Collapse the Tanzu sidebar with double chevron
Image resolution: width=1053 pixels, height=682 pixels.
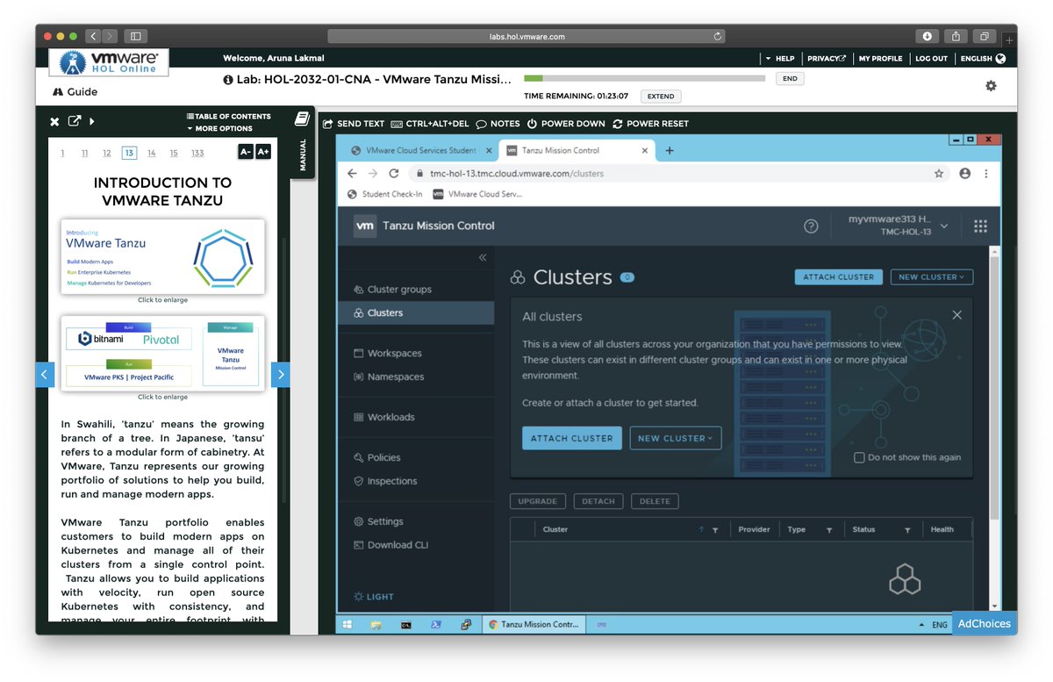click(483, 257)
